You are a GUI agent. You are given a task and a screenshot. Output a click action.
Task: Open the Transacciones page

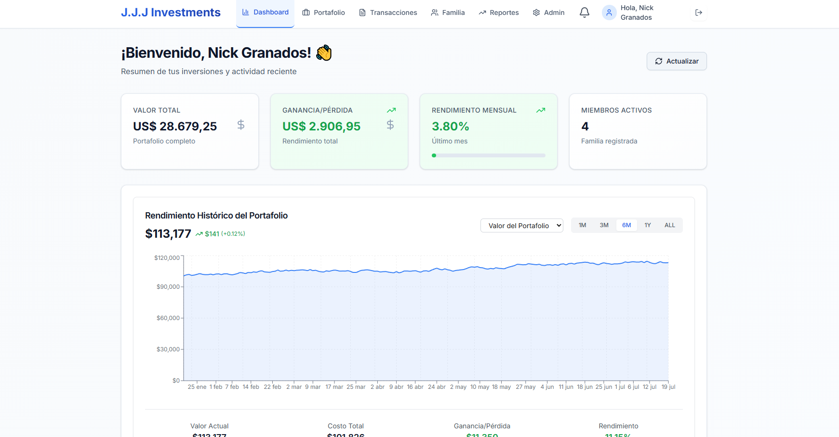[388, 13]
